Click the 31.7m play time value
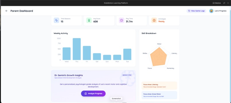Screen dimensions: 231x103 pyautogui.click(x=129, y=21)
